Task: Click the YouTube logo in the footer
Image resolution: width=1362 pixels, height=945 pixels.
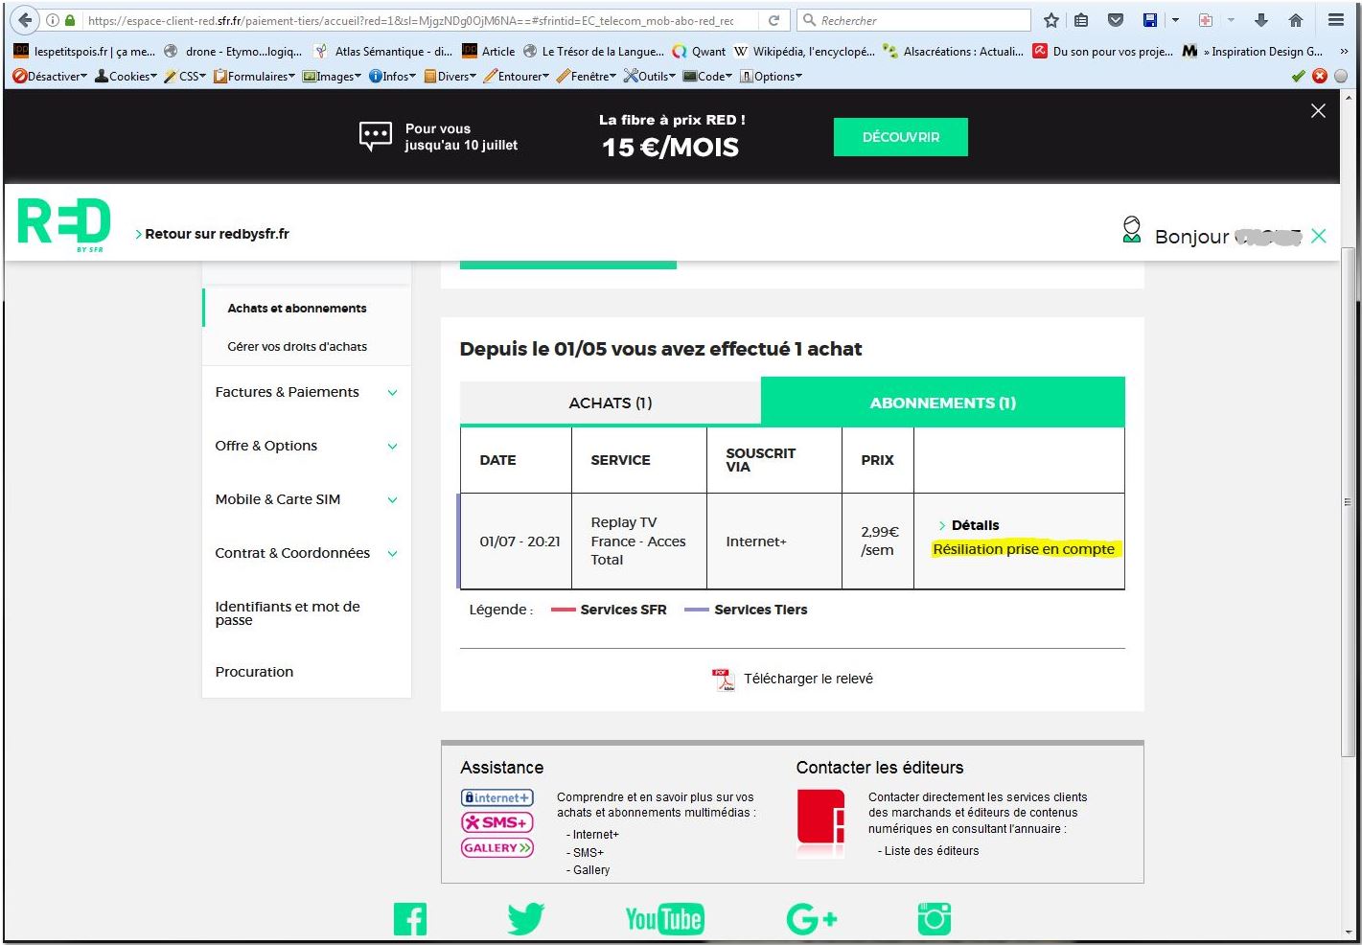Action: (664, 919)
